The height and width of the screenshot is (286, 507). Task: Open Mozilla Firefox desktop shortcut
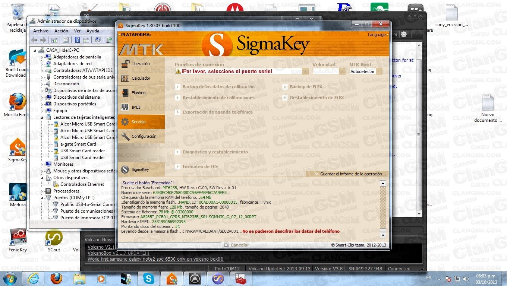(x=16, y=105)
